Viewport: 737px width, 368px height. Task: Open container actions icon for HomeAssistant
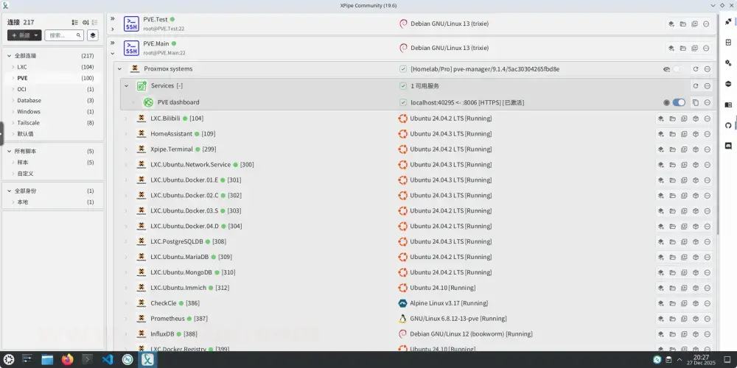(x=695, y=134)
